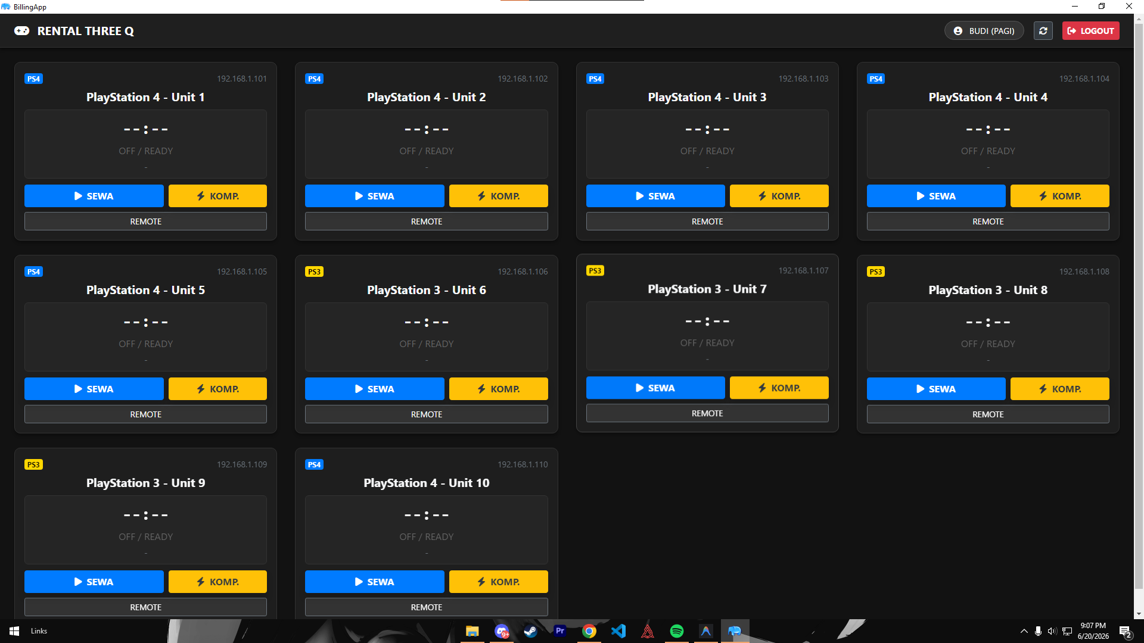Screen dimensions: 1144x643
Task: Click the gamepad logo next to RENTAL THREE Q
Action: click(x=22, y=31)
